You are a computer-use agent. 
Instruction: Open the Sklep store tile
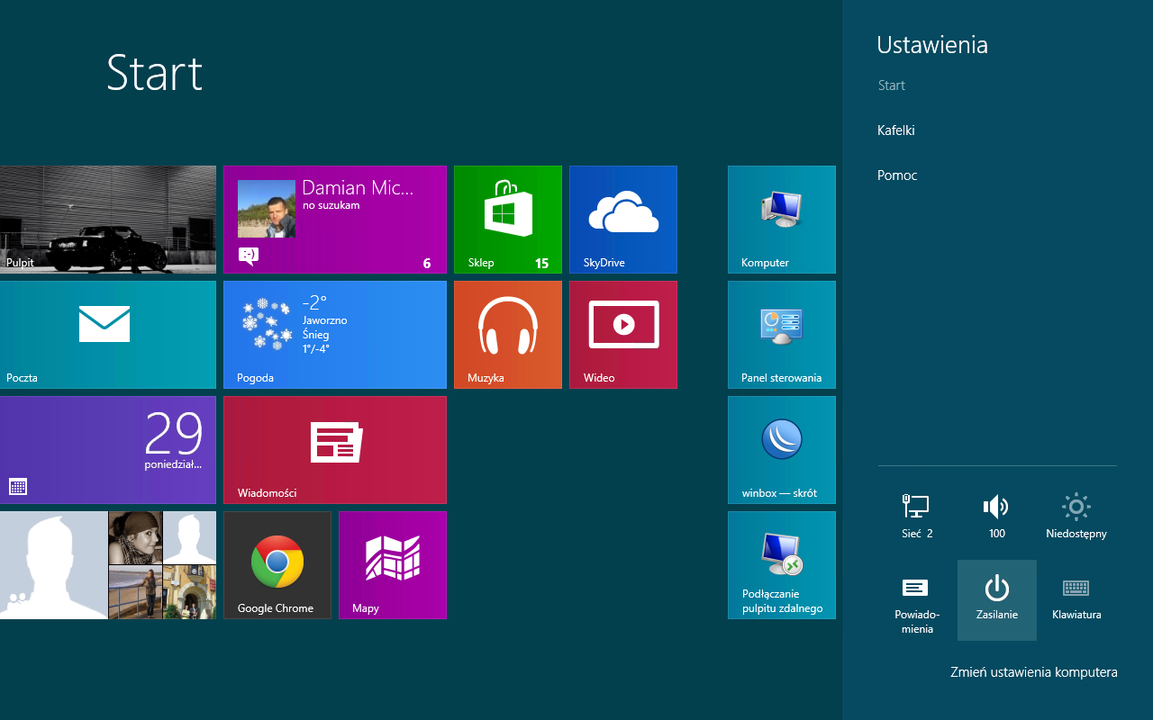[507, 219]
